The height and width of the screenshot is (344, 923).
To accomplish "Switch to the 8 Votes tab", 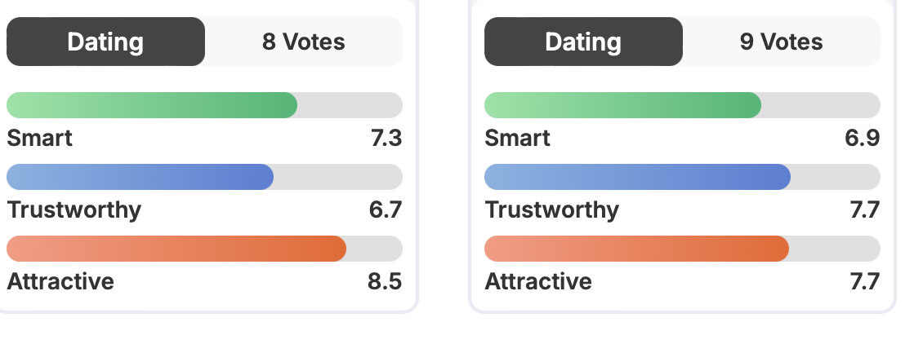I will tap(303, 42).
